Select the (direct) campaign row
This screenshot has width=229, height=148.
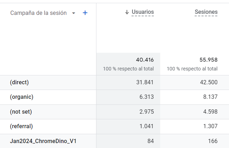point(19,82)
